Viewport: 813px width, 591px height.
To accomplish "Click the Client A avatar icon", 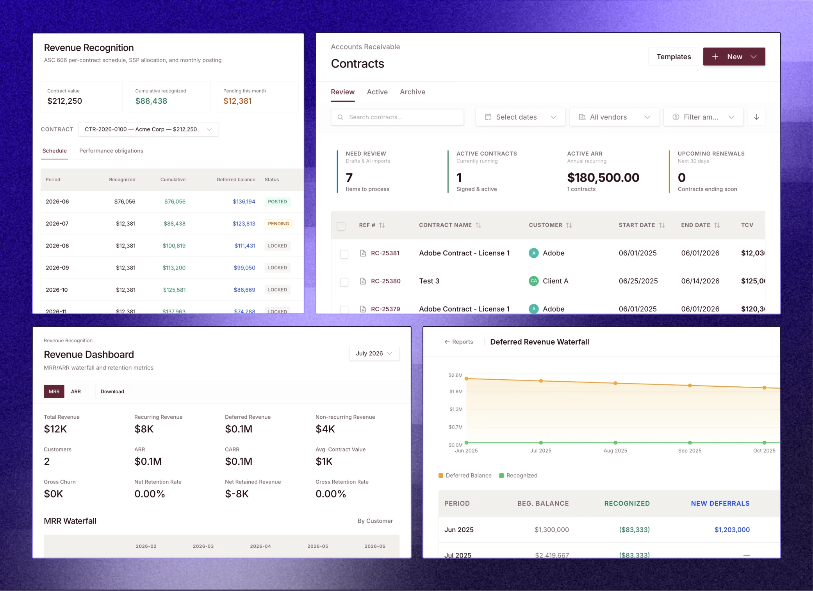I will click(533, 281).
